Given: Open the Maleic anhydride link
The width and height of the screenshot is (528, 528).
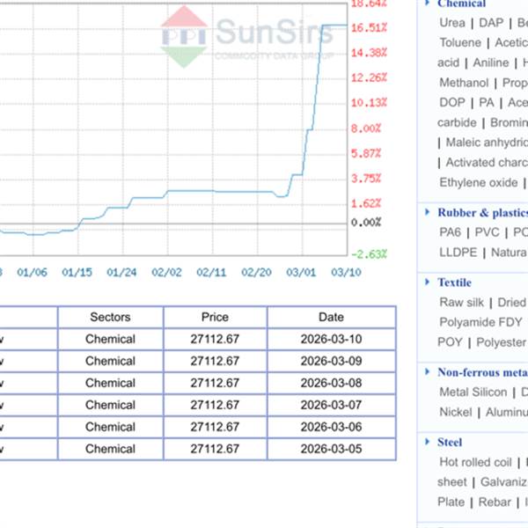Looking at the screenshot, I should [487, 143].
